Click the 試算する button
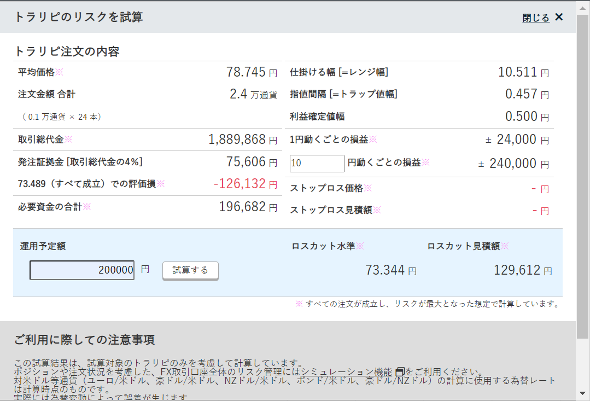This screenshot has width=590, height=401. 190,270
